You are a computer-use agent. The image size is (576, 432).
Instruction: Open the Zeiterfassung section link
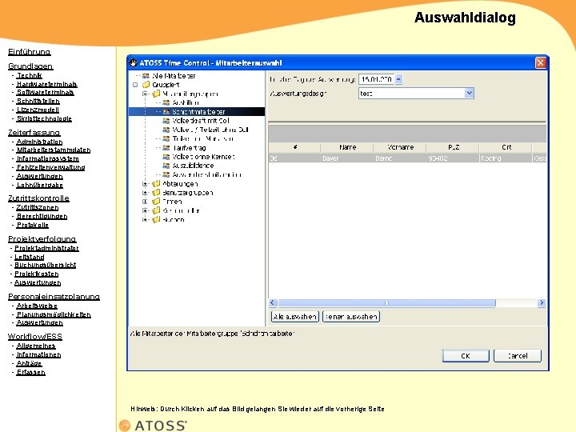point(34,133)
